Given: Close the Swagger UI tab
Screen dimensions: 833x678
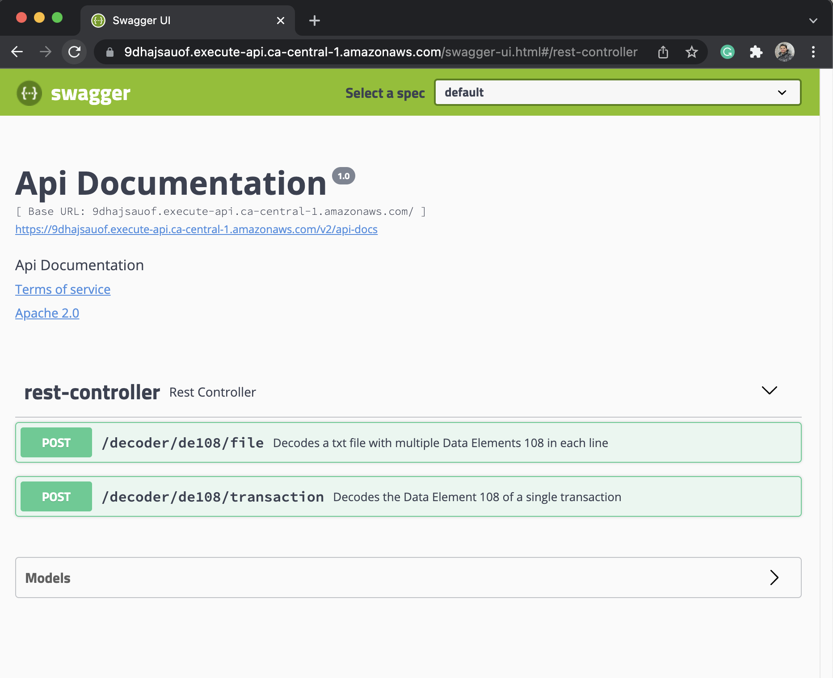Looking at the screenshot, I should (281, 21).
